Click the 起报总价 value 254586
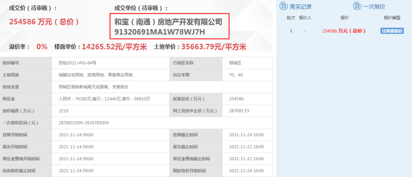 click(237, 99)
